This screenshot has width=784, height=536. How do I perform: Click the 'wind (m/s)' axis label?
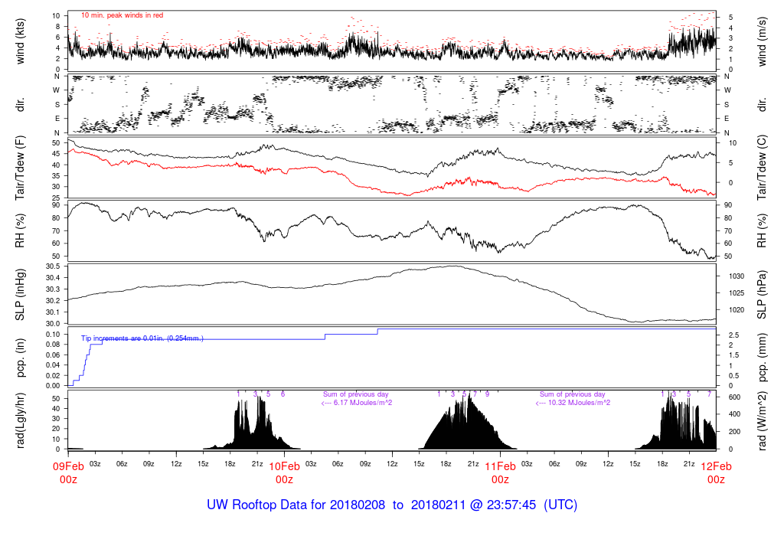tap(762, 41)
